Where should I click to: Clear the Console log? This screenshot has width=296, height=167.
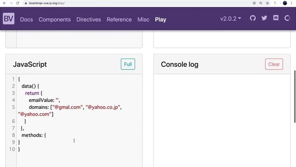tap(274, 64)
